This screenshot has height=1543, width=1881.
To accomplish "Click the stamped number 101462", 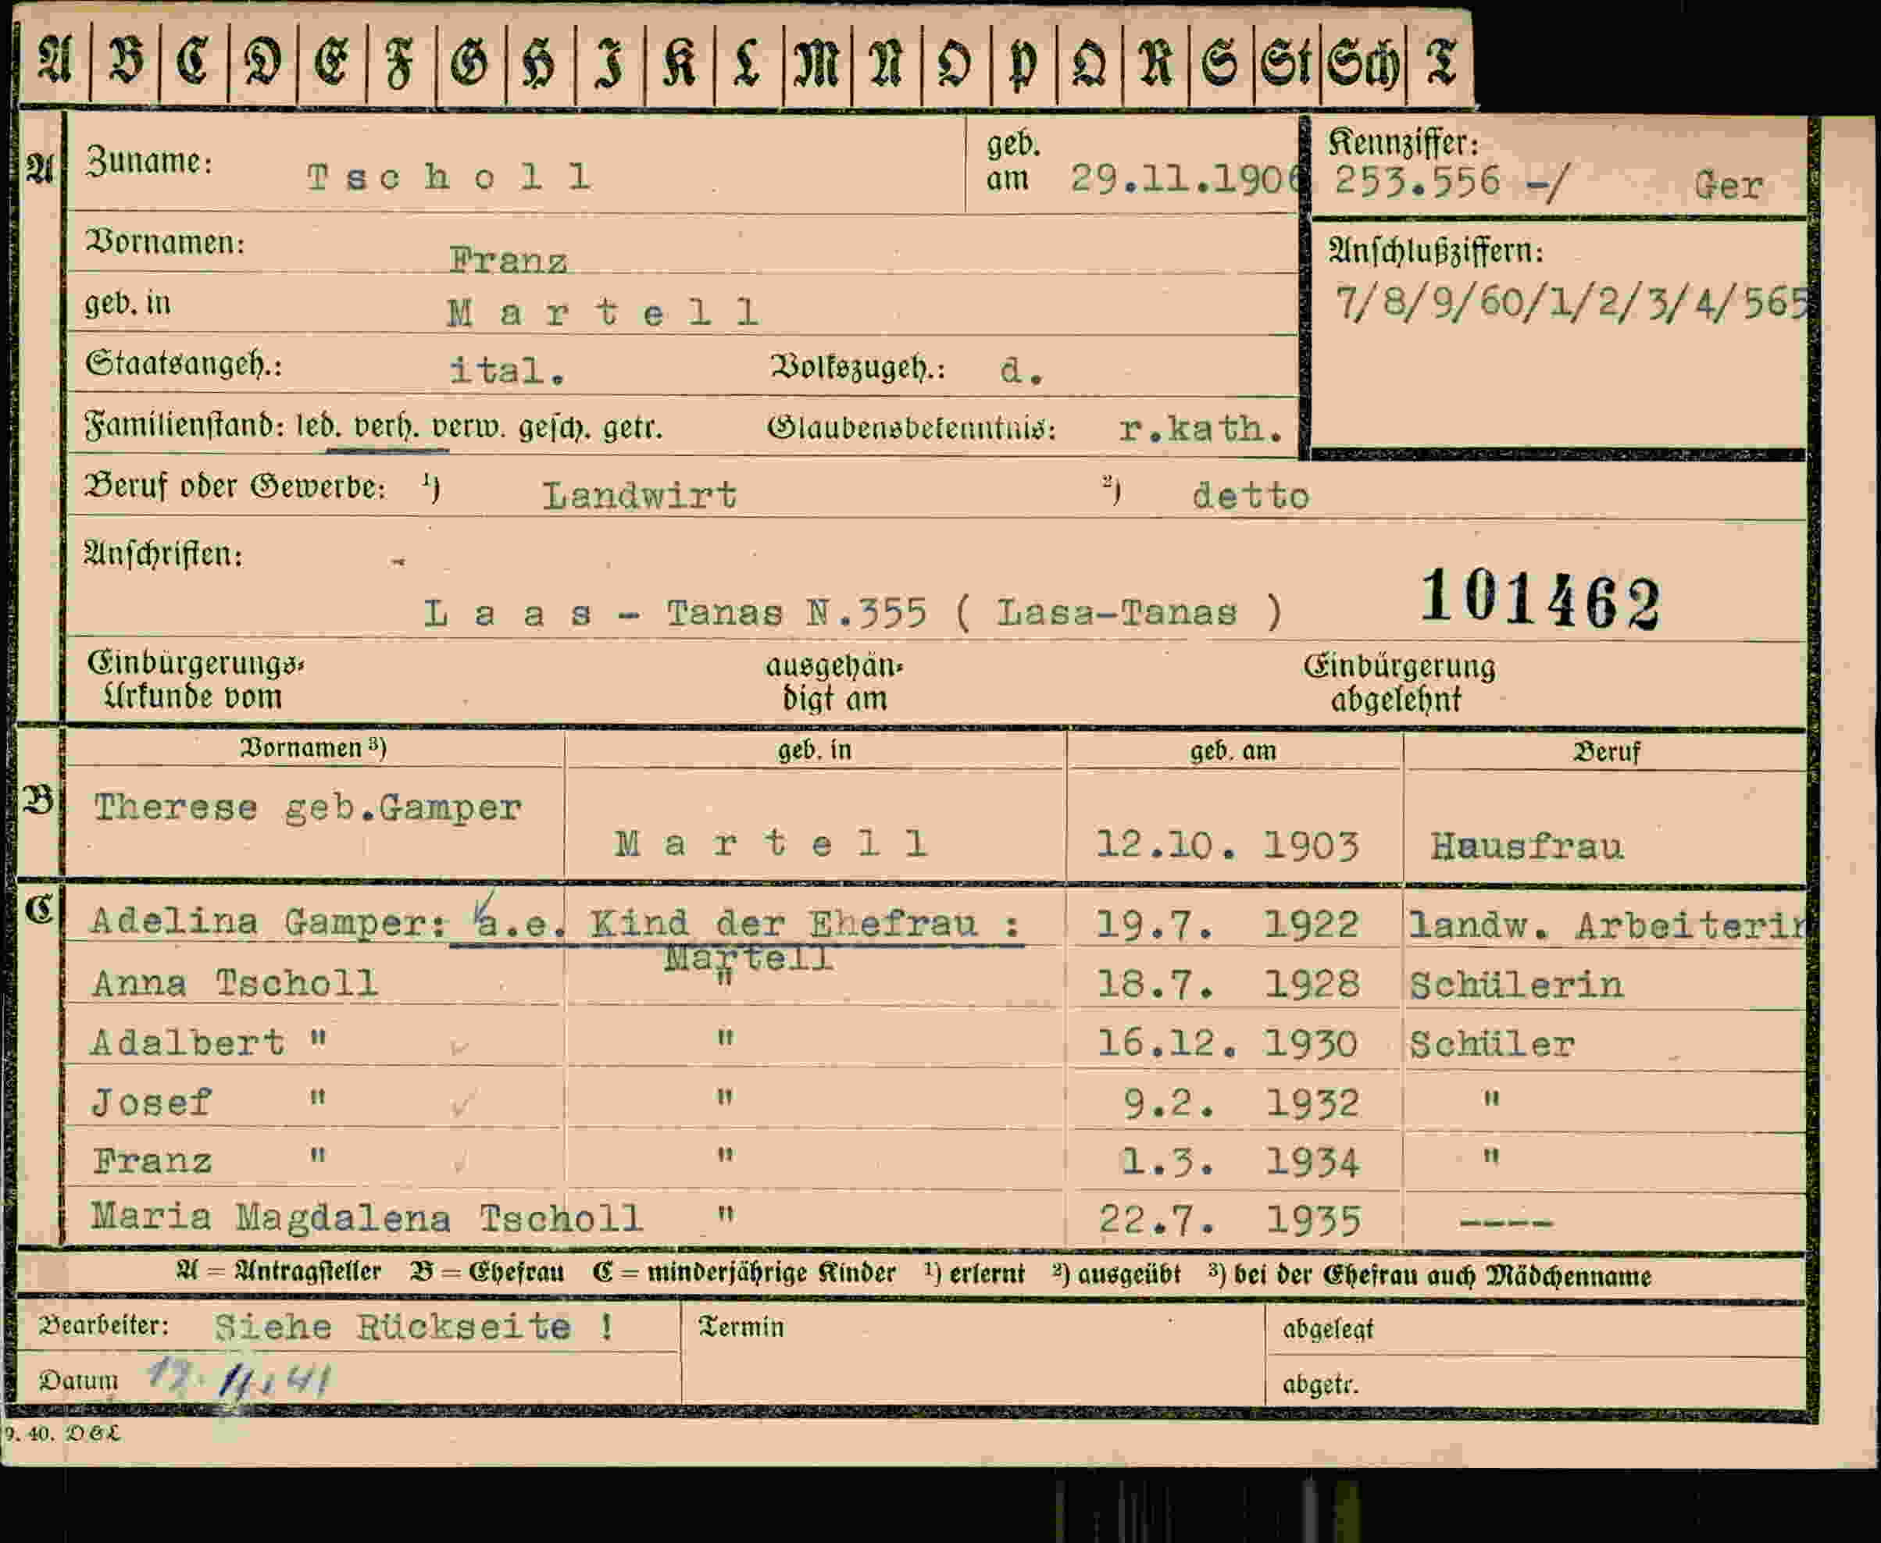I will 1540,600.
